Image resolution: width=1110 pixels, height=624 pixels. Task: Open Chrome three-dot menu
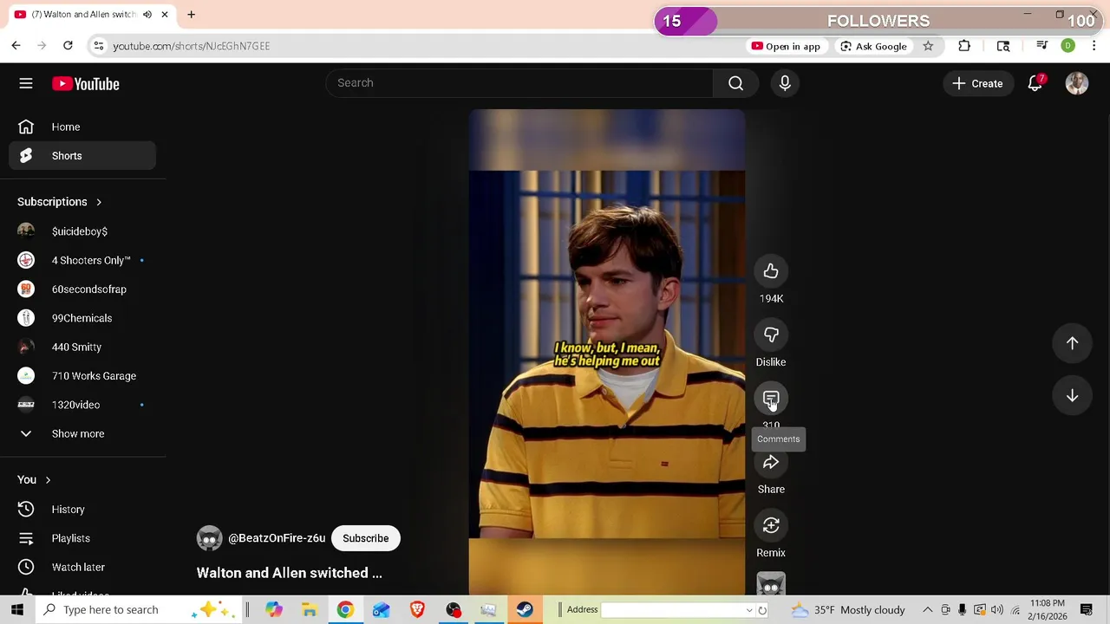(1094, 46)
